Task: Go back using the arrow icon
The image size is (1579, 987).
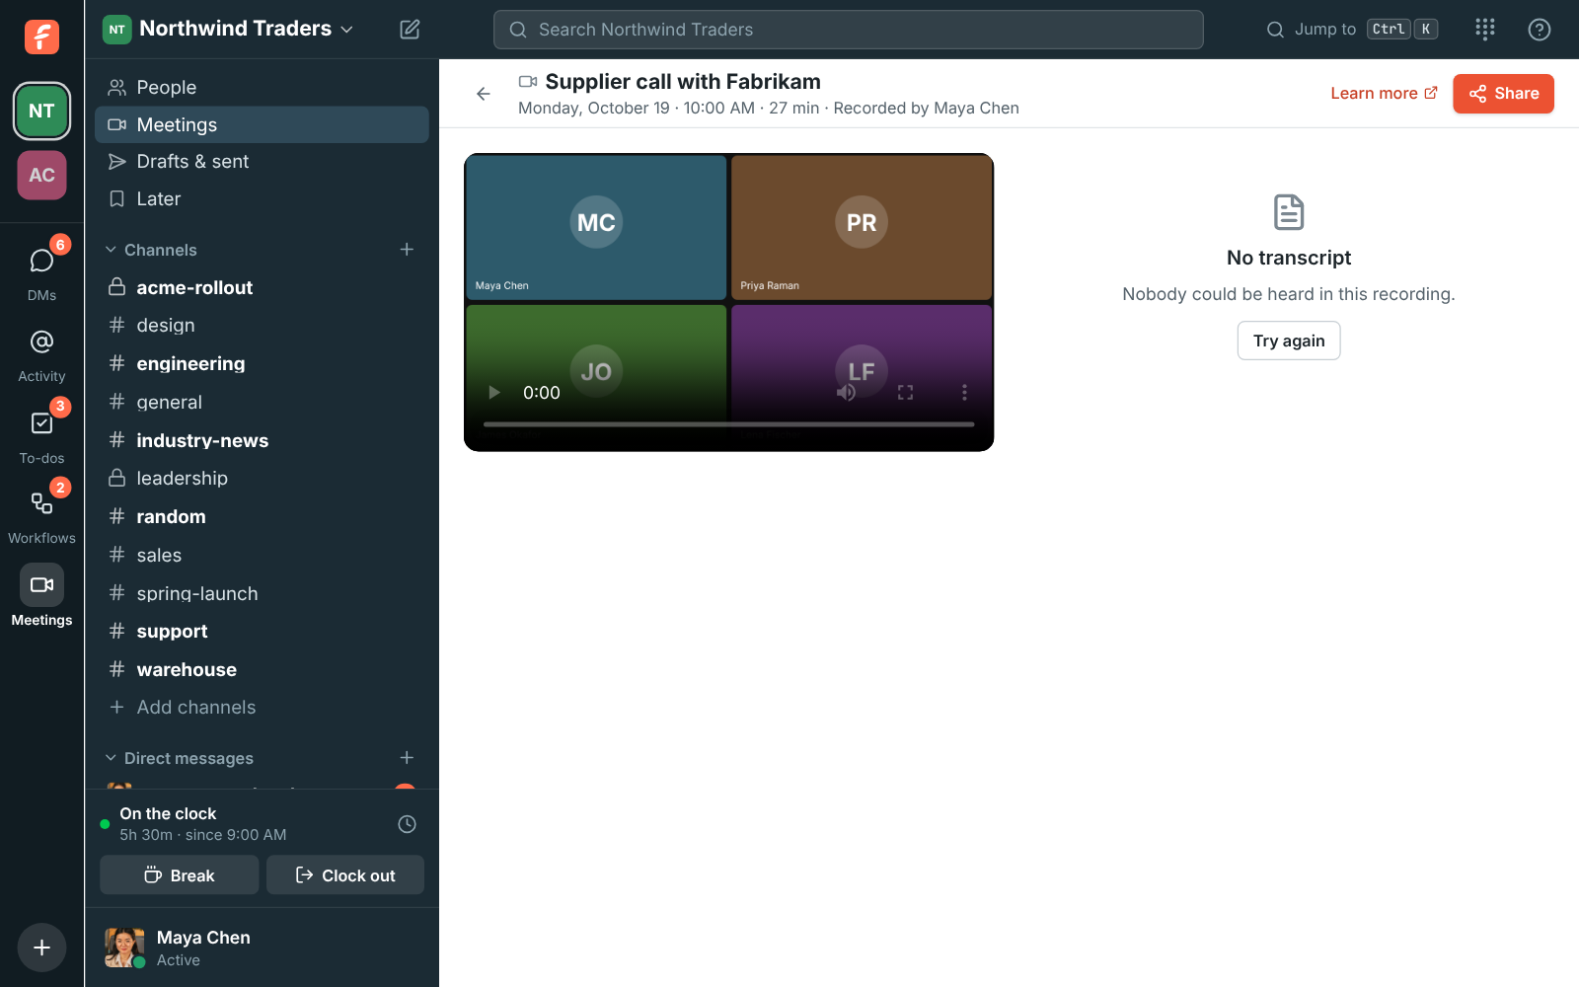Action: [x=484, y=94]
